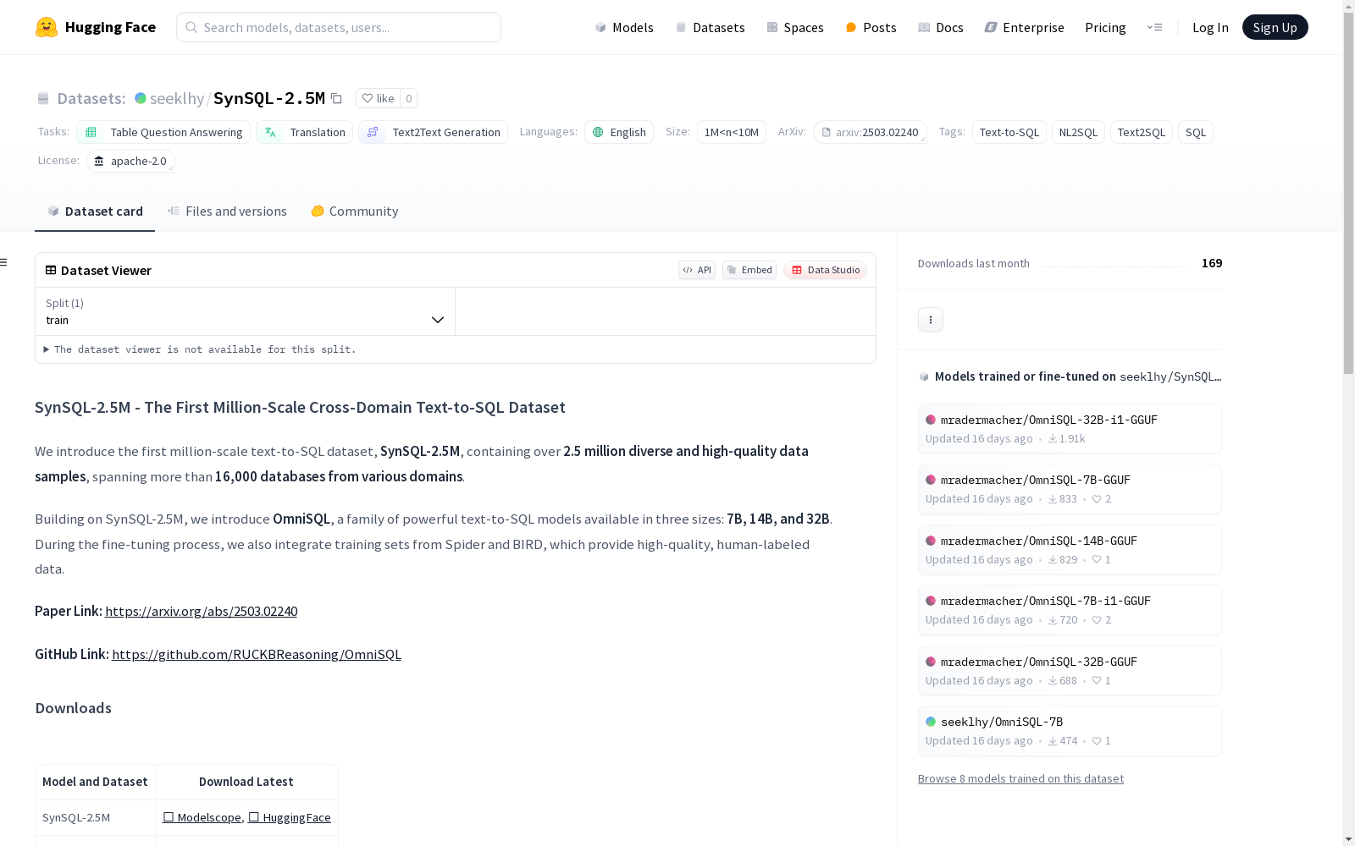Click the table of contents icon at left edge

(x=4, y=262)
